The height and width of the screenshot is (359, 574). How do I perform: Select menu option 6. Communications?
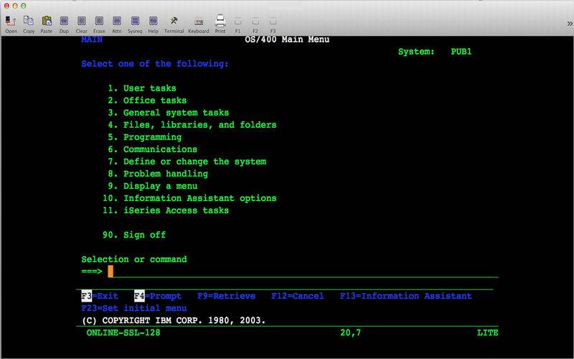pyautogui.click(x=153, y=149)
